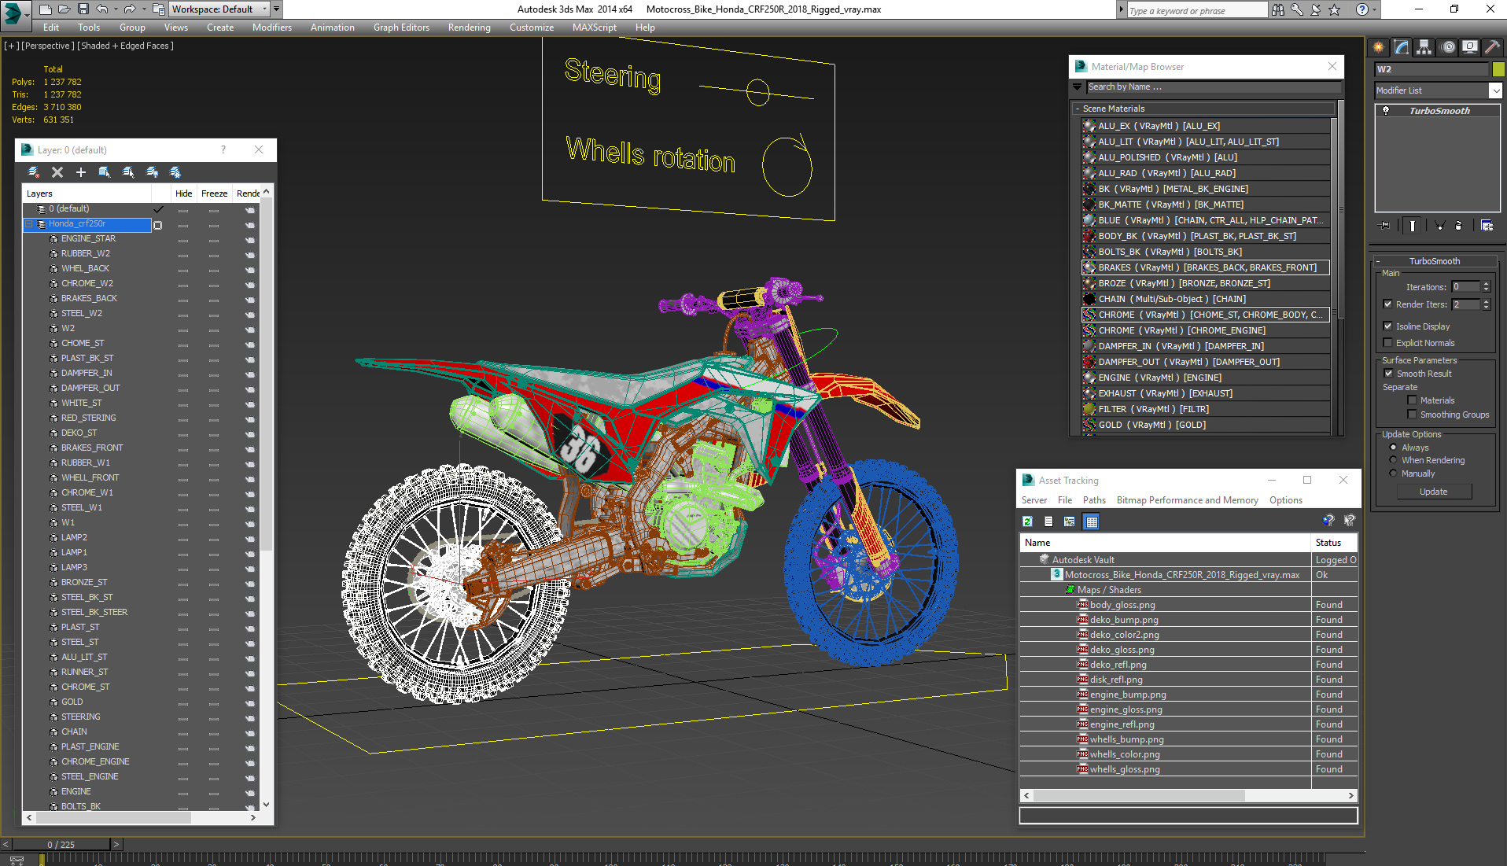Screen dimensions: 1507x866
Task: Click the Search by Name field in Material Browser
Action: pos(1214,87)
